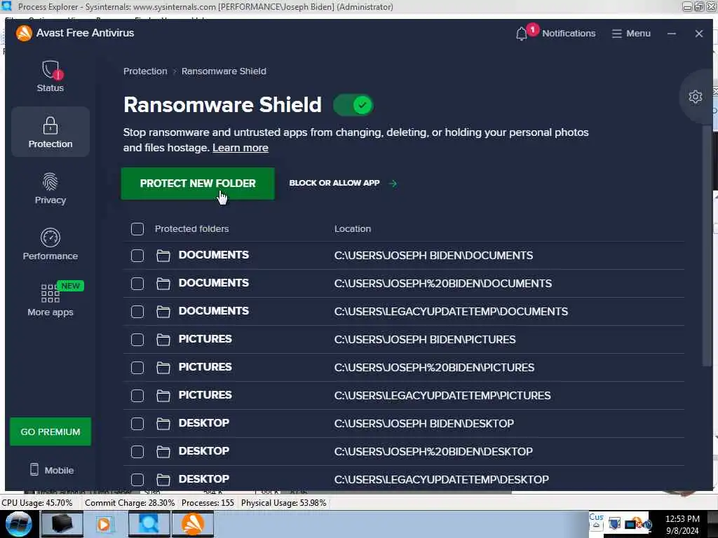Open the hamburger Menu
The image size is (718, 538).
pos(631,34)
